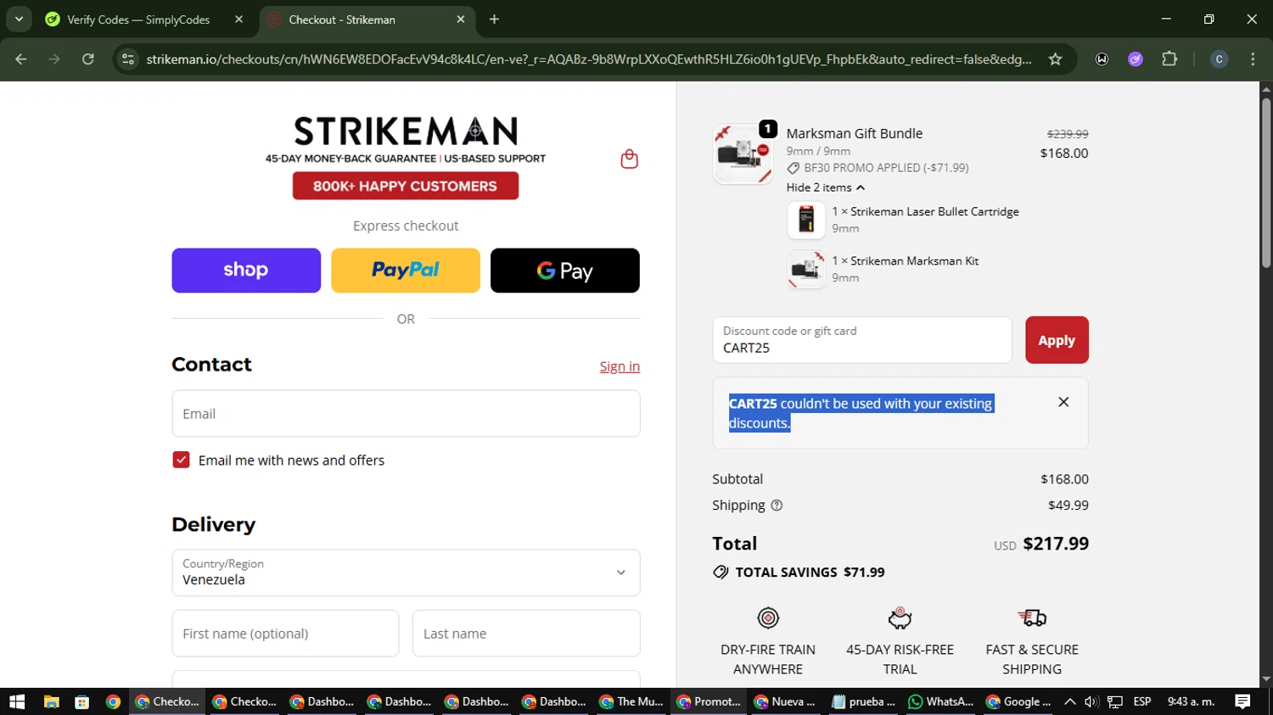
Task: Click the dry-fire target icon
Action: (x=768, y=618)
